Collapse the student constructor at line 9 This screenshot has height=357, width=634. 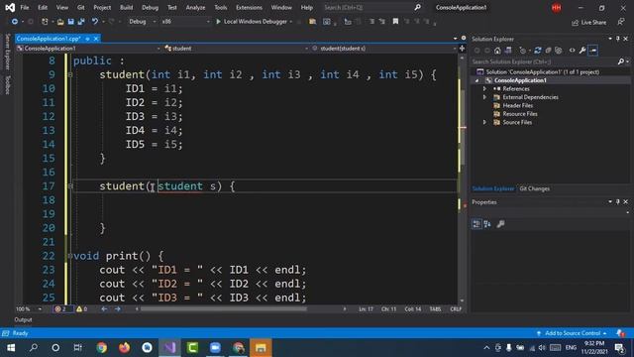point(70,74)
